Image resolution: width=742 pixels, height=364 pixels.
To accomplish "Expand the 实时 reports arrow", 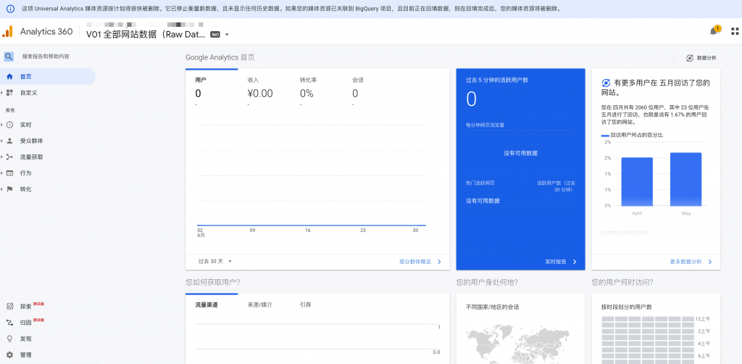I will [x=2, y=125].
